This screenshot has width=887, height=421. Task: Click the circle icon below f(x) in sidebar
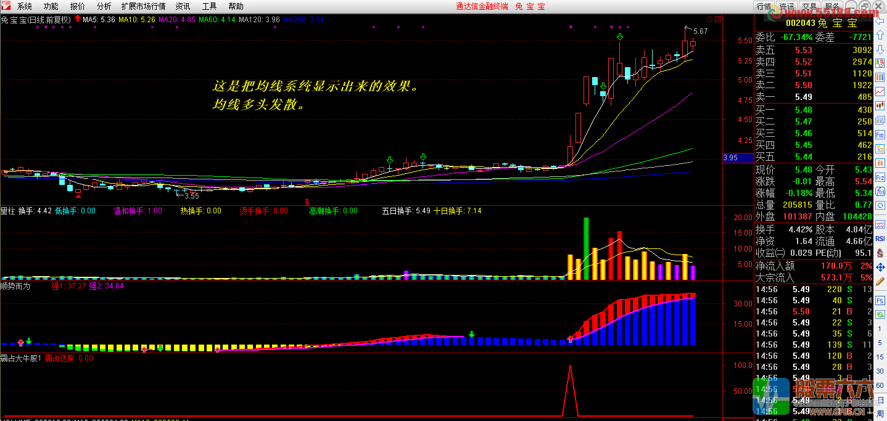[880, 206]
